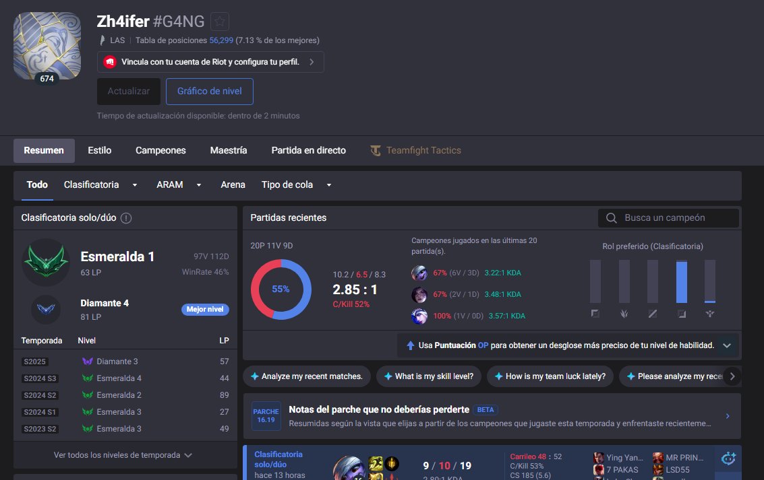
Task: Click the 55% win rate donut chart
Action: click(x=281, y=289)
